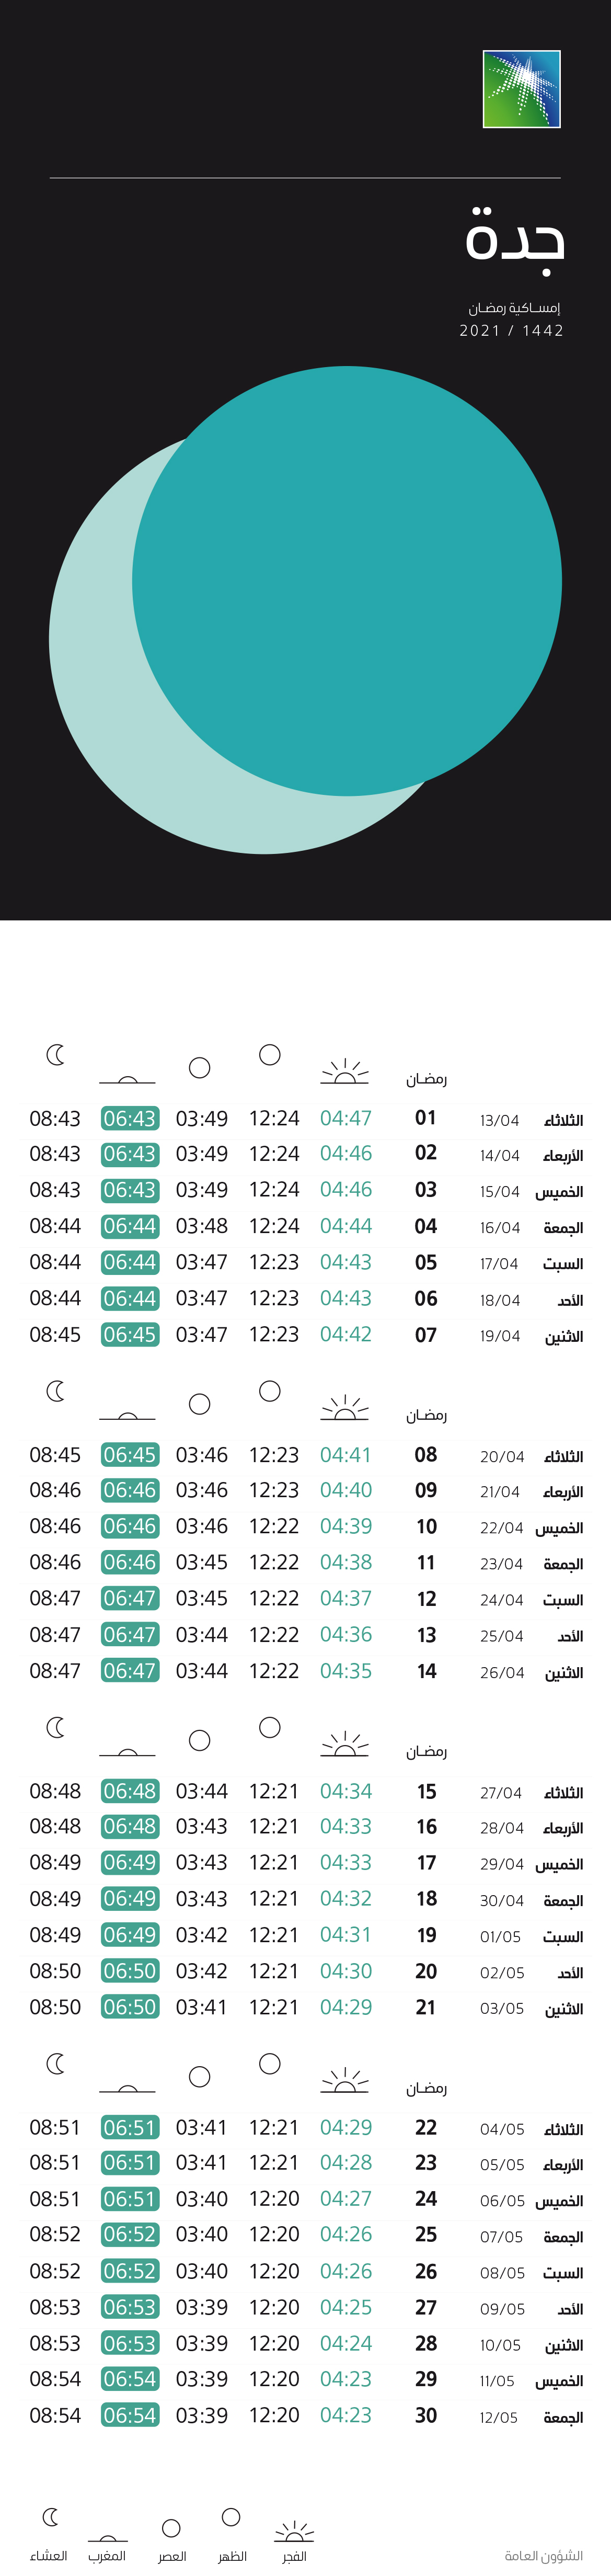
Task: Click the 2021 / 1442 year text
Action: 512,330
